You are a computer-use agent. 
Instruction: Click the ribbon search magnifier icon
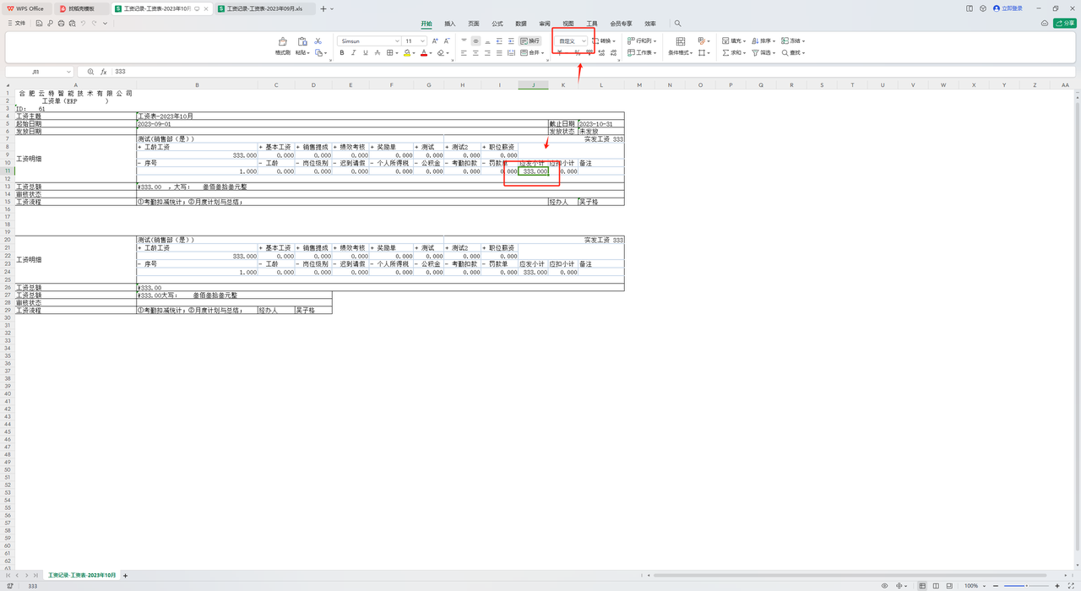(x=677, y=24)
